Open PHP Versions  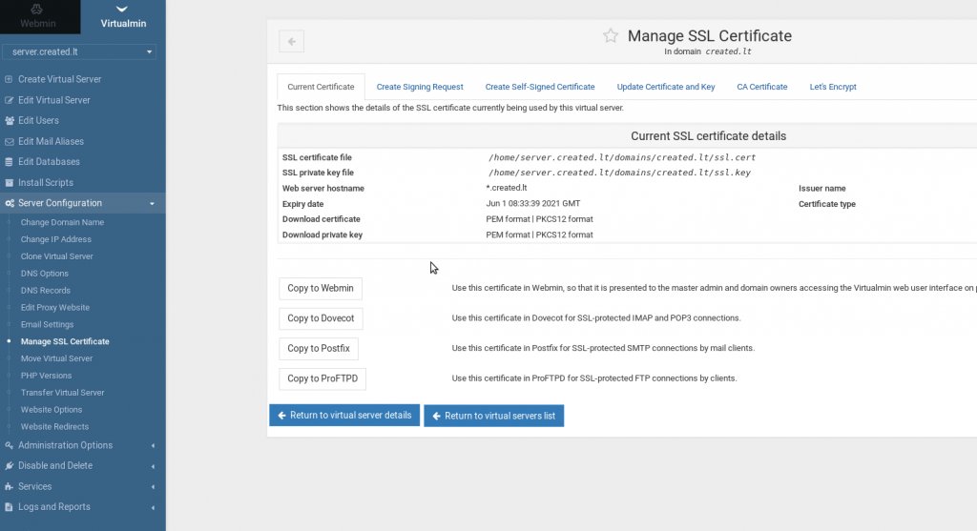point(46,376)
